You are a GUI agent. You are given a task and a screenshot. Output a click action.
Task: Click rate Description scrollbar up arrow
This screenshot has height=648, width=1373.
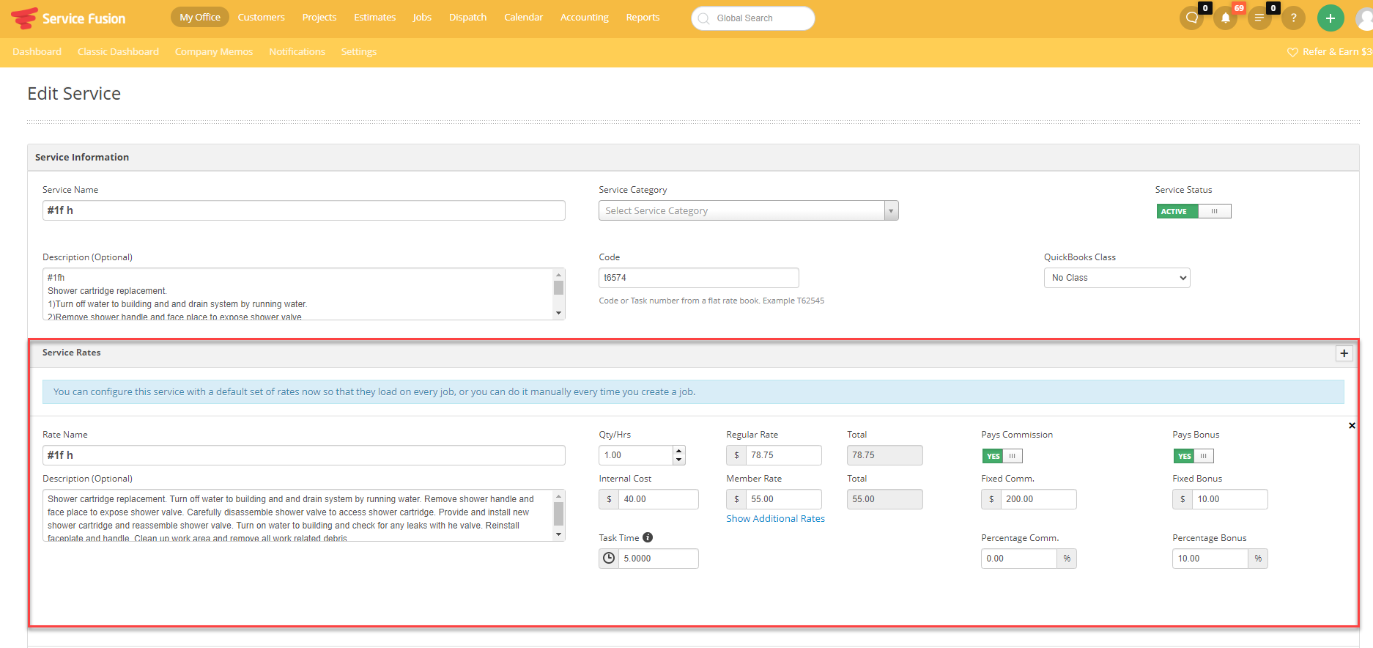559,496
